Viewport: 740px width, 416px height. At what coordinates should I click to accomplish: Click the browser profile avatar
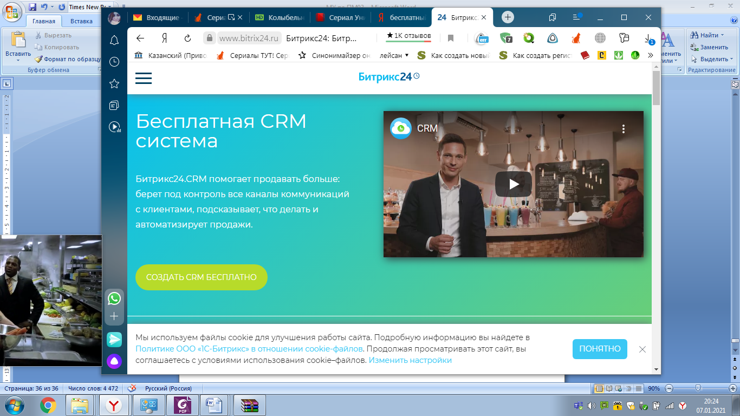pyautogui.click(x=114, y=18)
